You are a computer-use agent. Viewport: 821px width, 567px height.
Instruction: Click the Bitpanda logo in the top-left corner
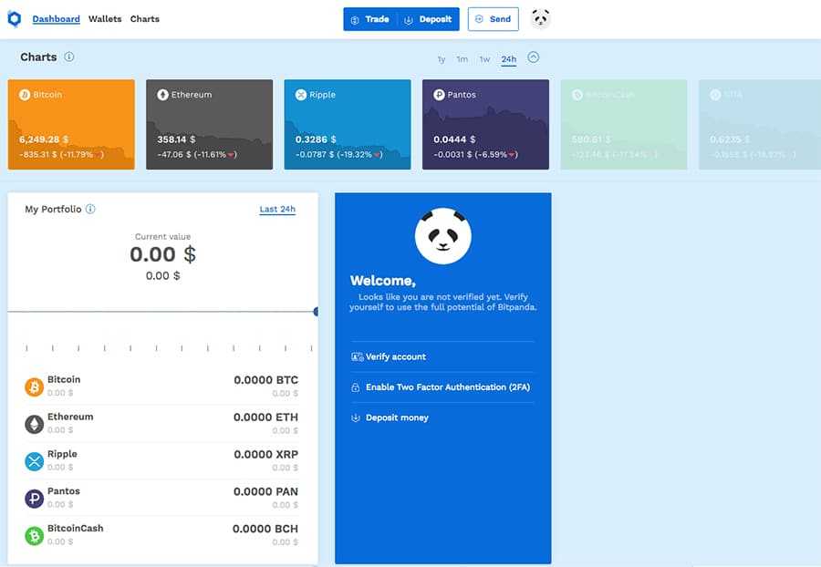(x=13, y=17)
